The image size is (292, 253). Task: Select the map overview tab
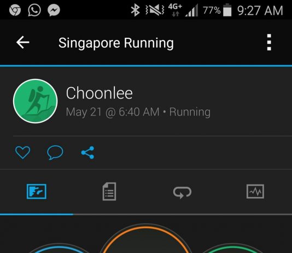pyautogui.click(x=37, y=192)
